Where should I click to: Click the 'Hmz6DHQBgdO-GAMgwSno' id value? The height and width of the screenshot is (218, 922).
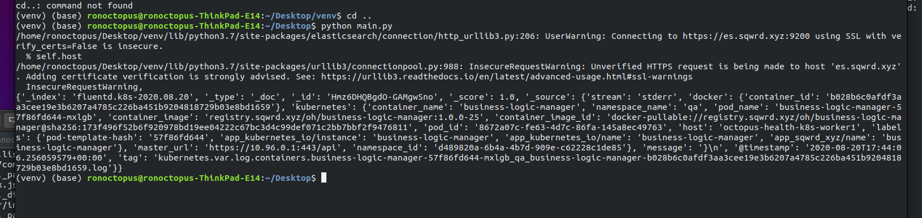(382, 97)
